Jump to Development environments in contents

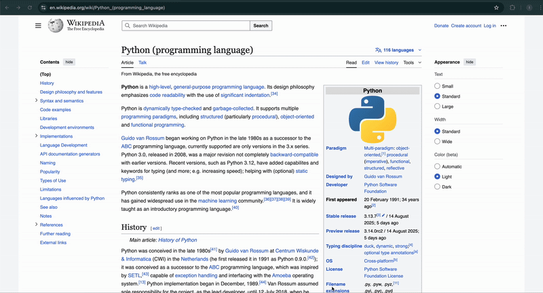tap(67, 128)
